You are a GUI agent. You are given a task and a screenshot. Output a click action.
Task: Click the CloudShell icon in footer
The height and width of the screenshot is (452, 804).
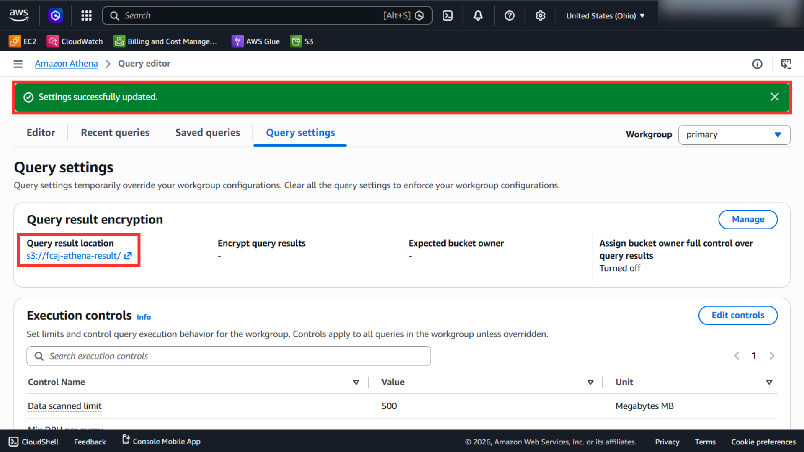13,442
